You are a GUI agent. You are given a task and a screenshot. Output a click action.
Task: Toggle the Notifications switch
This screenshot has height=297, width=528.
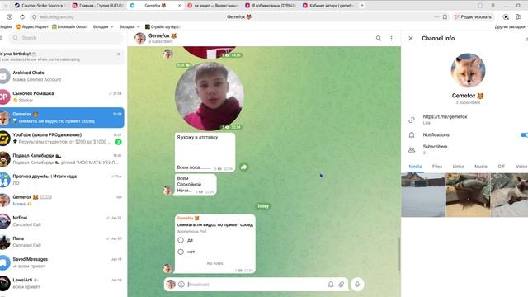524,134
